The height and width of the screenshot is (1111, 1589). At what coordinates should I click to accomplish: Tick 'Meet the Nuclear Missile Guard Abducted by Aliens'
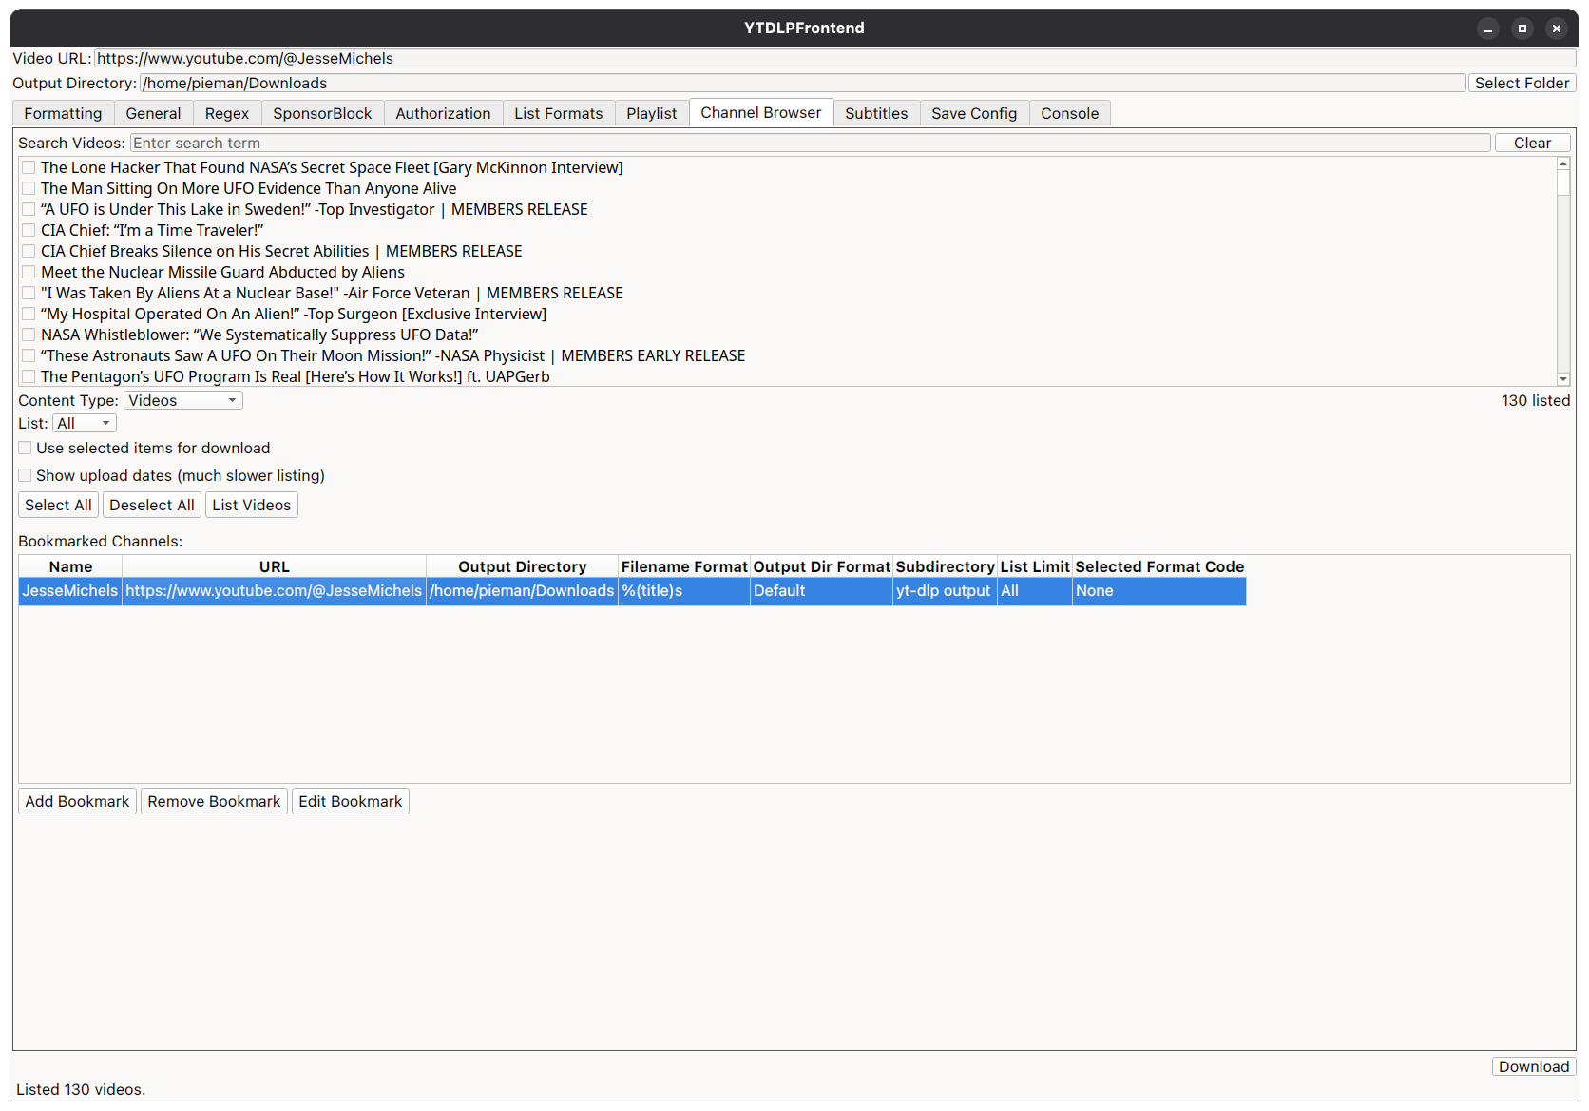tap(29, 272)
